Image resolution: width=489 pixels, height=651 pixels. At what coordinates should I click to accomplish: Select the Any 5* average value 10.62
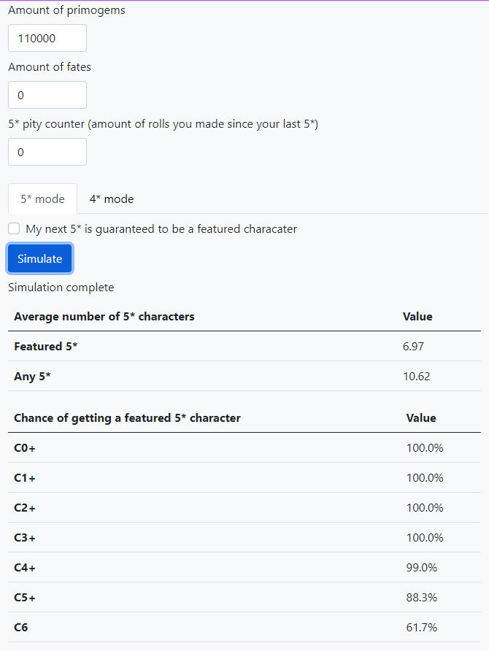[416, 377]
